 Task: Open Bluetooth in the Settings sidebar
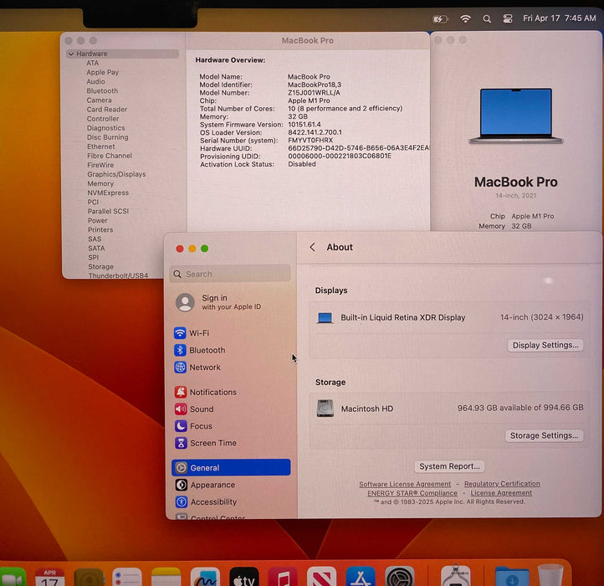click(x=230, y=350)
